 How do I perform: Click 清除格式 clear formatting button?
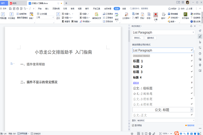(150, 38)
